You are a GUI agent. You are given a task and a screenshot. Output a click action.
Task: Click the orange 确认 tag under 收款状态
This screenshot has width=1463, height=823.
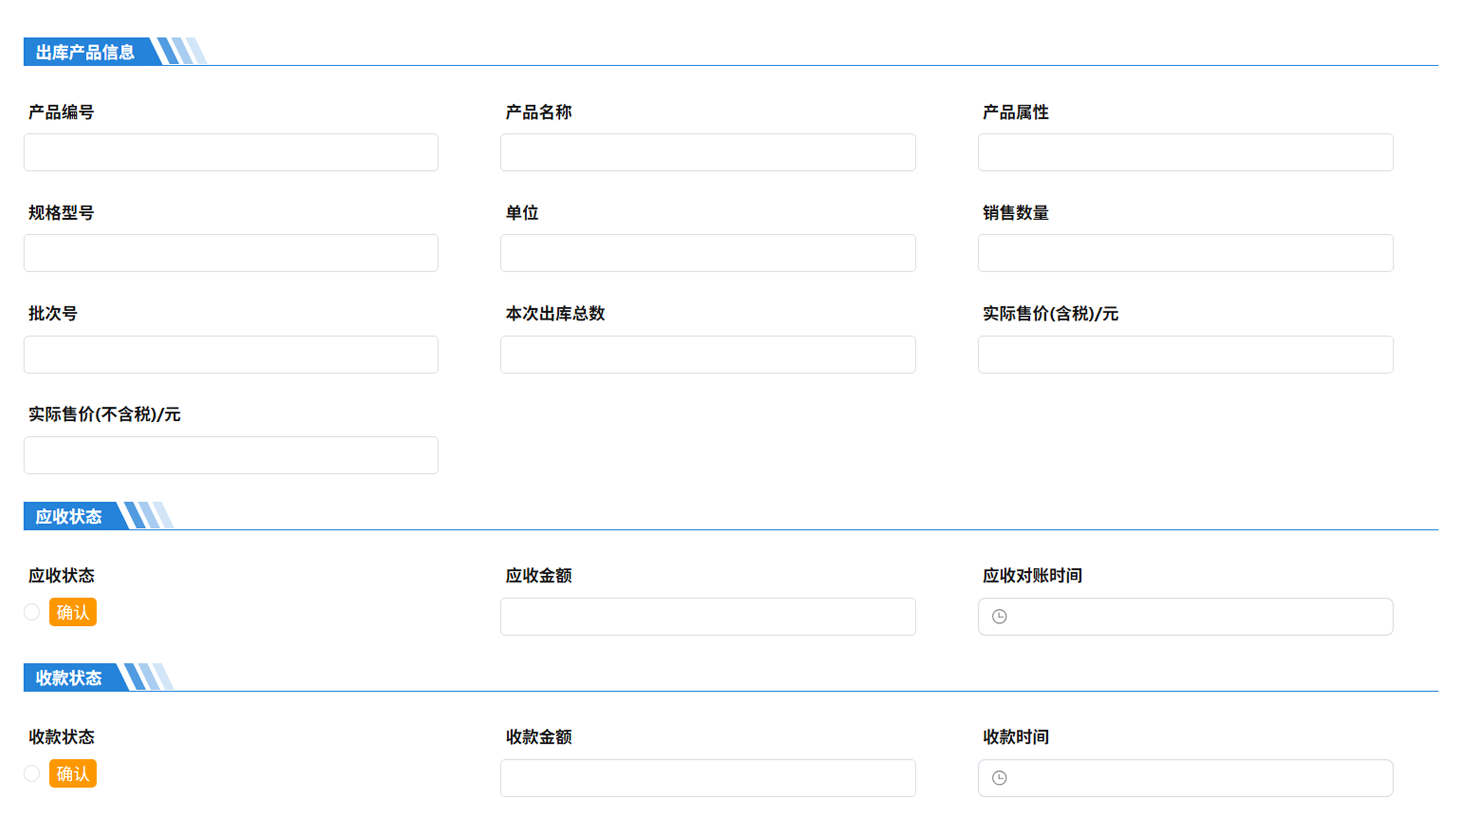(73, 773)
